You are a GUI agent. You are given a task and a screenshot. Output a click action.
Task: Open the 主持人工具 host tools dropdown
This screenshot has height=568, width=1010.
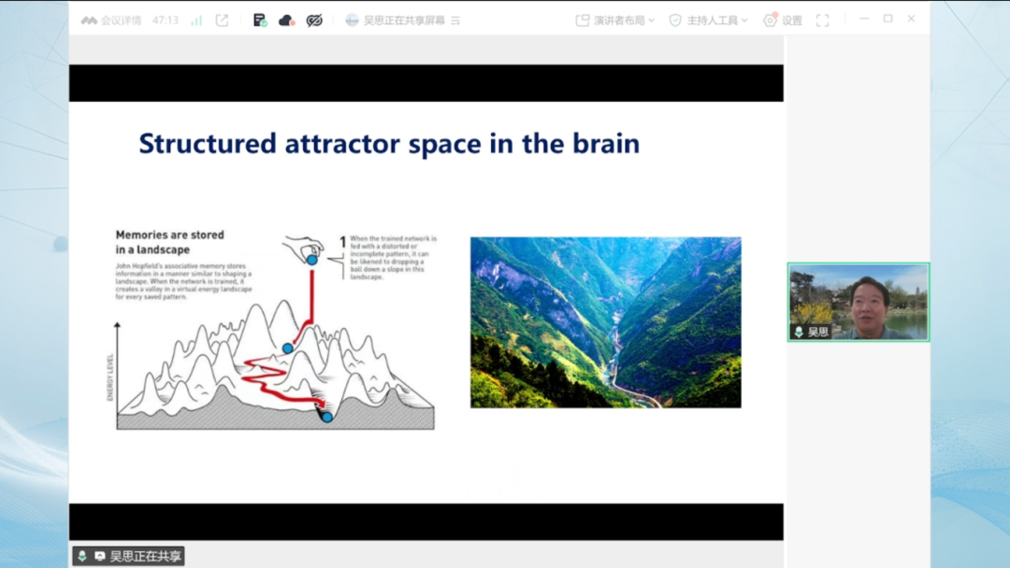[709, 21]
